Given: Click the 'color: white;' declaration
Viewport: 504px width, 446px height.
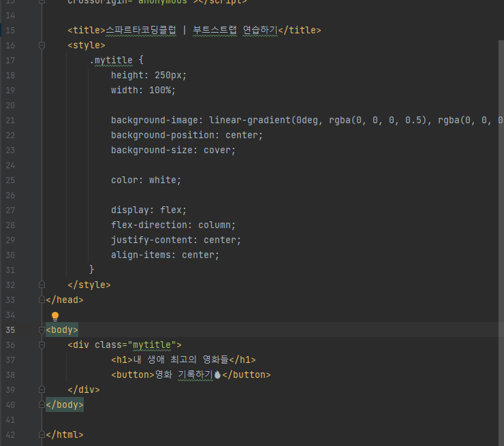Looking at the screenshot, I should tap(146, 180).
